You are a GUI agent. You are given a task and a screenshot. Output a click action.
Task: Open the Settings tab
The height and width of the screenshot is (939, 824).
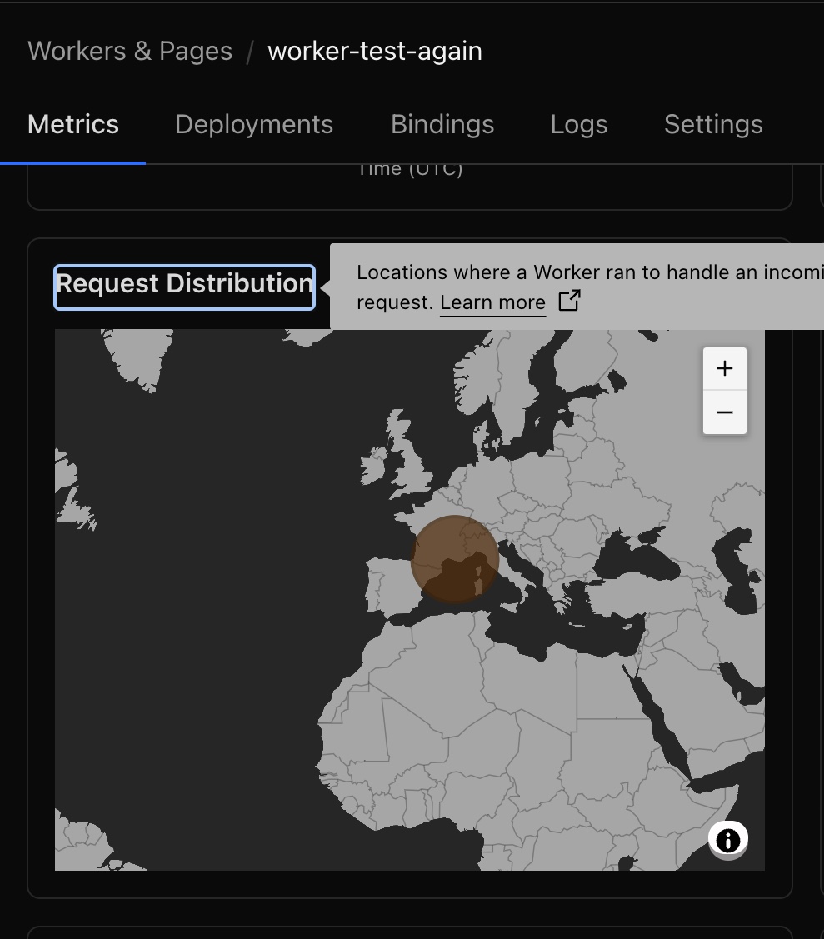tap(713, 125)
